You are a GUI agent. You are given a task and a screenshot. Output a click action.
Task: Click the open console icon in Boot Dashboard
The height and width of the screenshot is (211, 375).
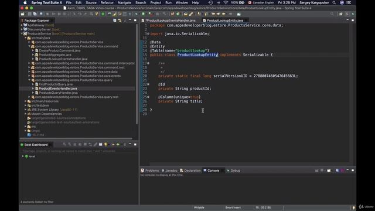pyautogui.click(x=100, y=145)
